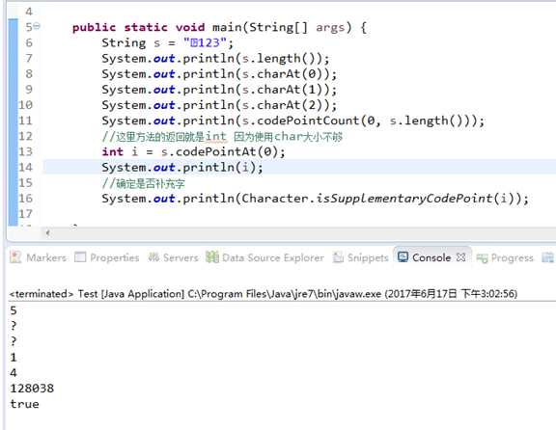Click the comment on line 15

[143, 183]
